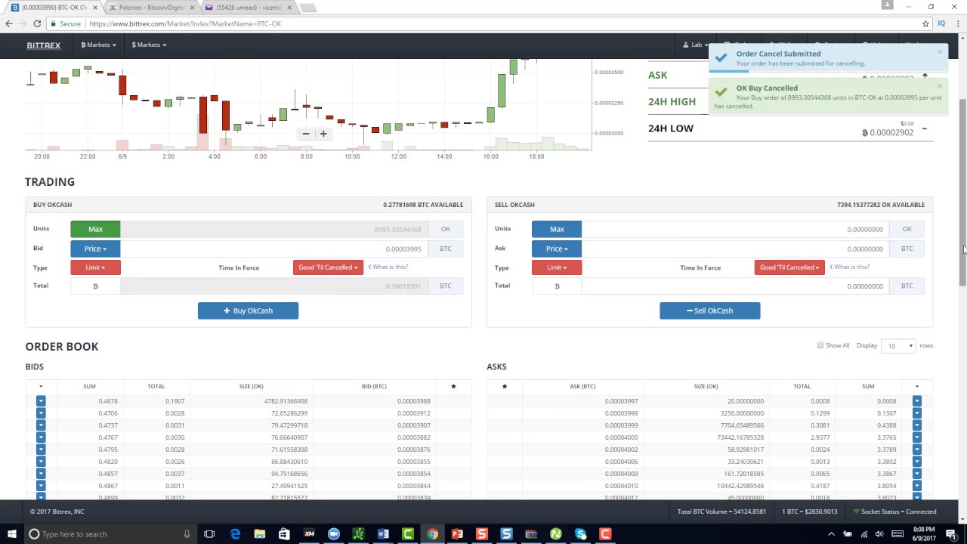Open Windows notification center icon

pyautogui.click(x=951, y=534)
